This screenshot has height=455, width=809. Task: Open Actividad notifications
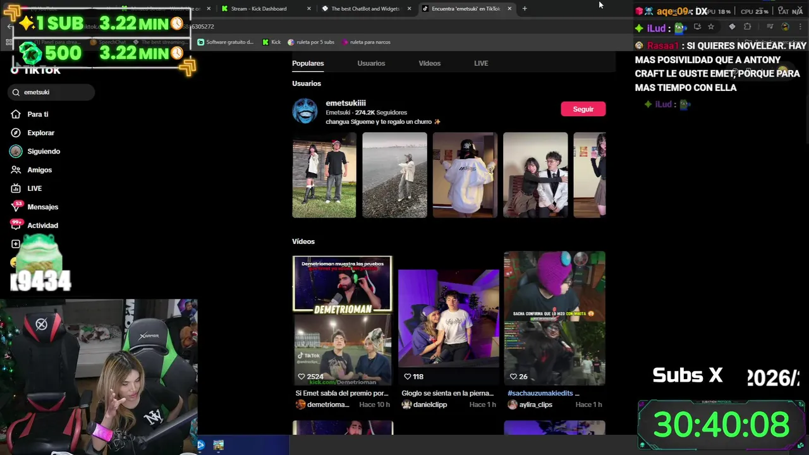pos(34,225)
